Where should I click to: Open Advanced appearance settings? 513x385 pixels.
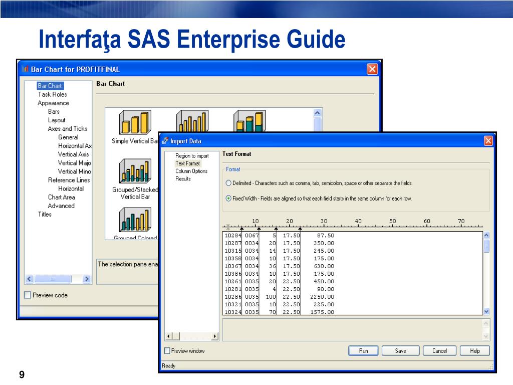61,206
